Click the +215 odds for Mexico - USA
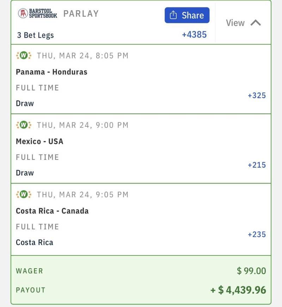 coord(257,165)
